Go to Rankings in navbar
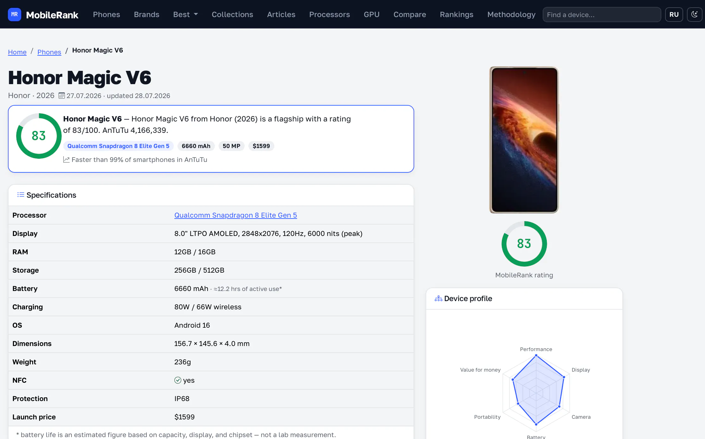 click(457, 15)
